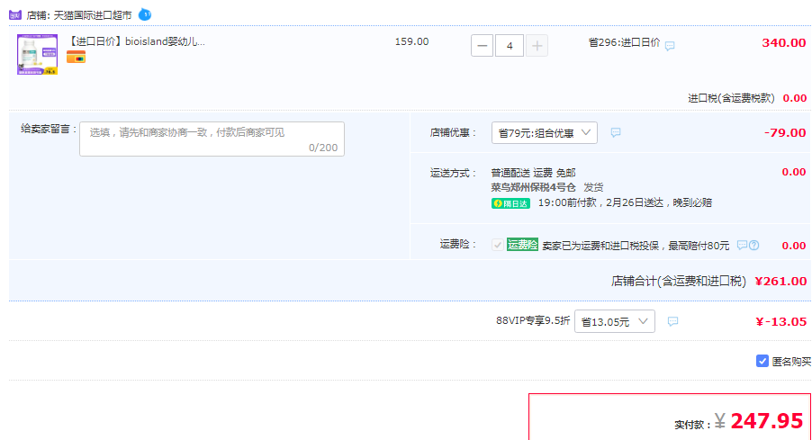The height and width of the screenshot is (440, 812).
Task: Click the green 隔日达 badge
Action: (x=510, y=203)
